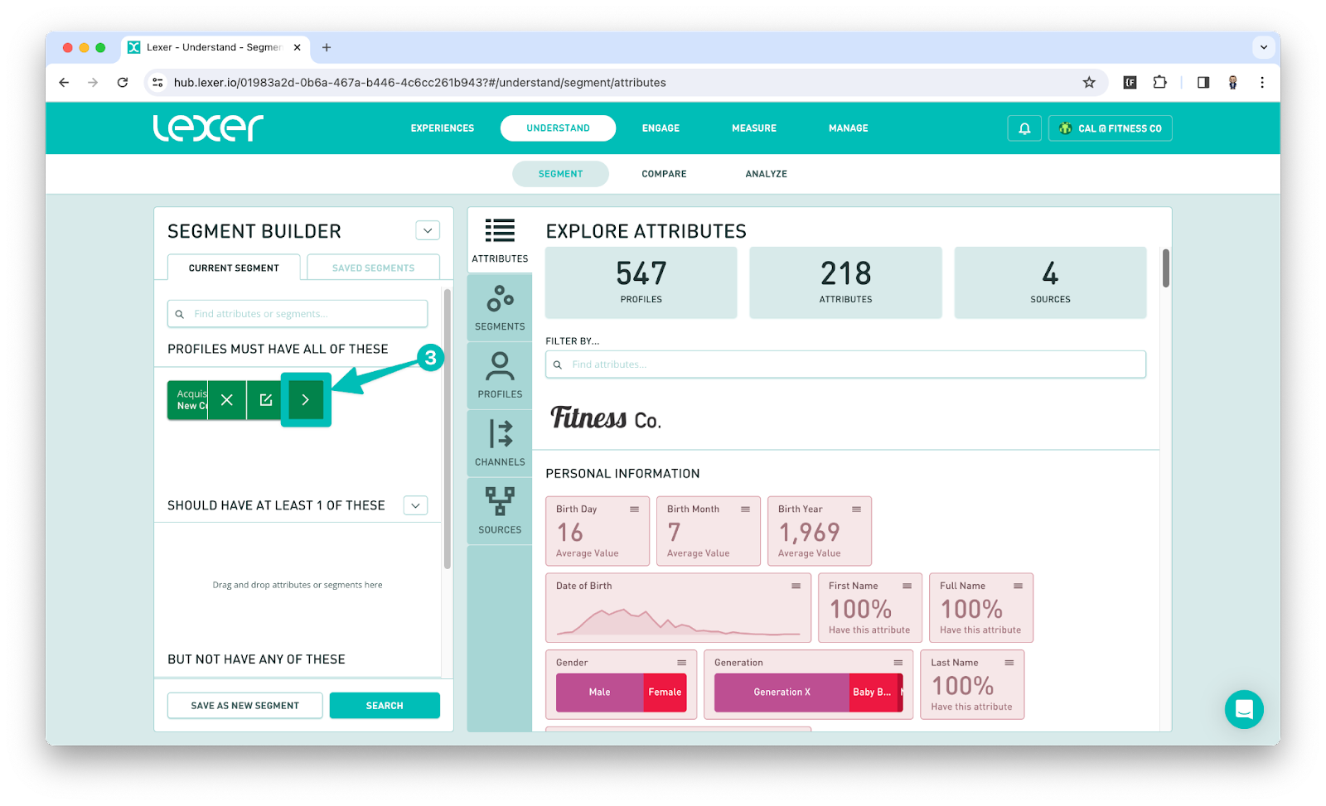Screen dimensions: 1326x806
Task: Open the Intercom chat bubble
Action: point(1244,709)
